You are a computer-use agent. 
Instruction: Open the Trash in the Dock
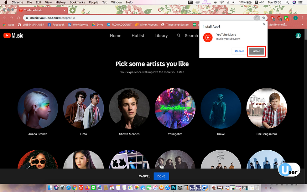click(x=257, y=188)
